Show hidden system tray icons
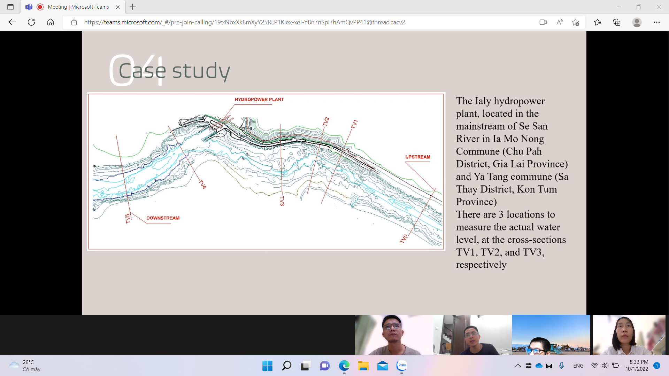 click(518, 366)
